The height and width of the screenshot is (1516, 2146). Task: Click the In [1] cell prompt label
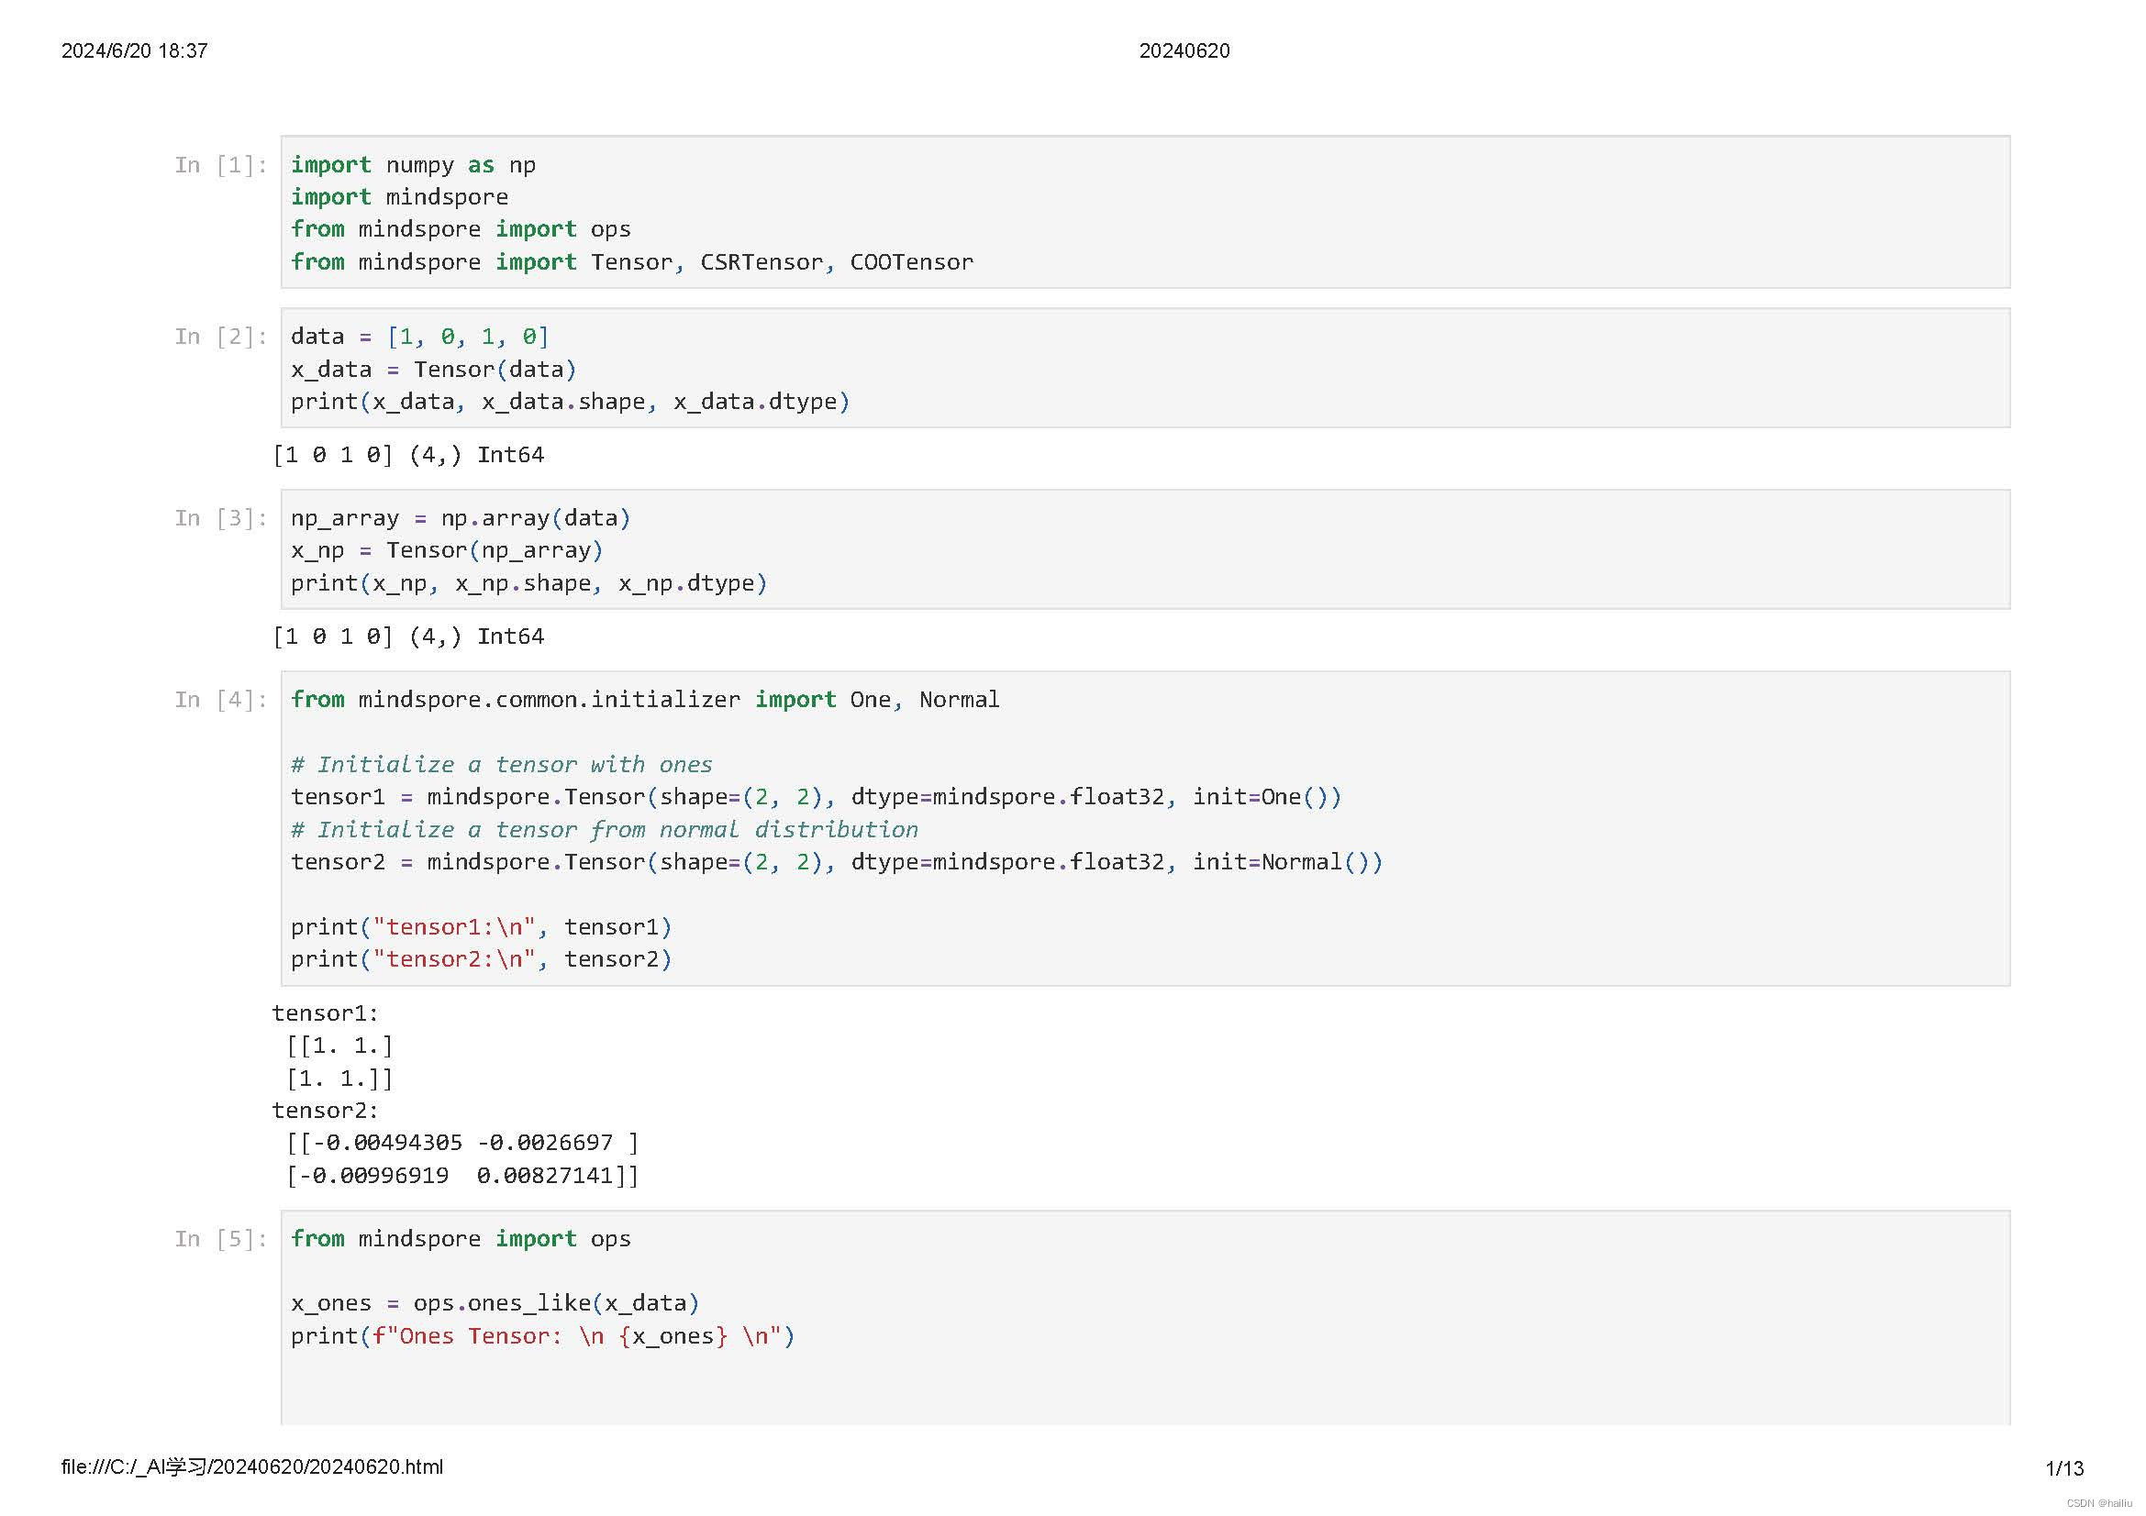pos(220,165)
